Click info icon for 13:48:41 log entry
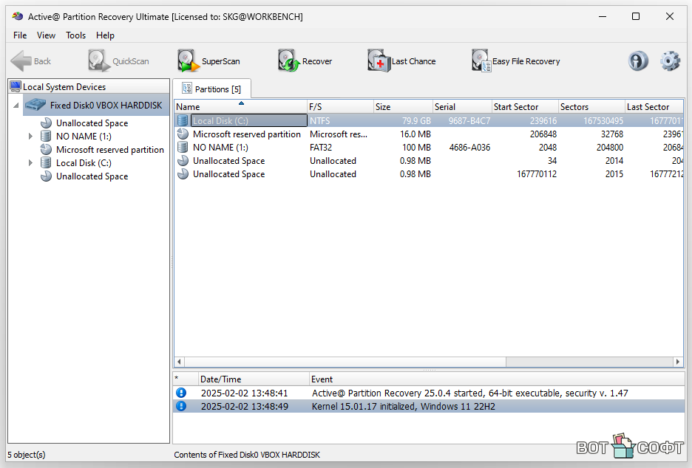Screen dimensions: 692x468 tap(181, 393)
